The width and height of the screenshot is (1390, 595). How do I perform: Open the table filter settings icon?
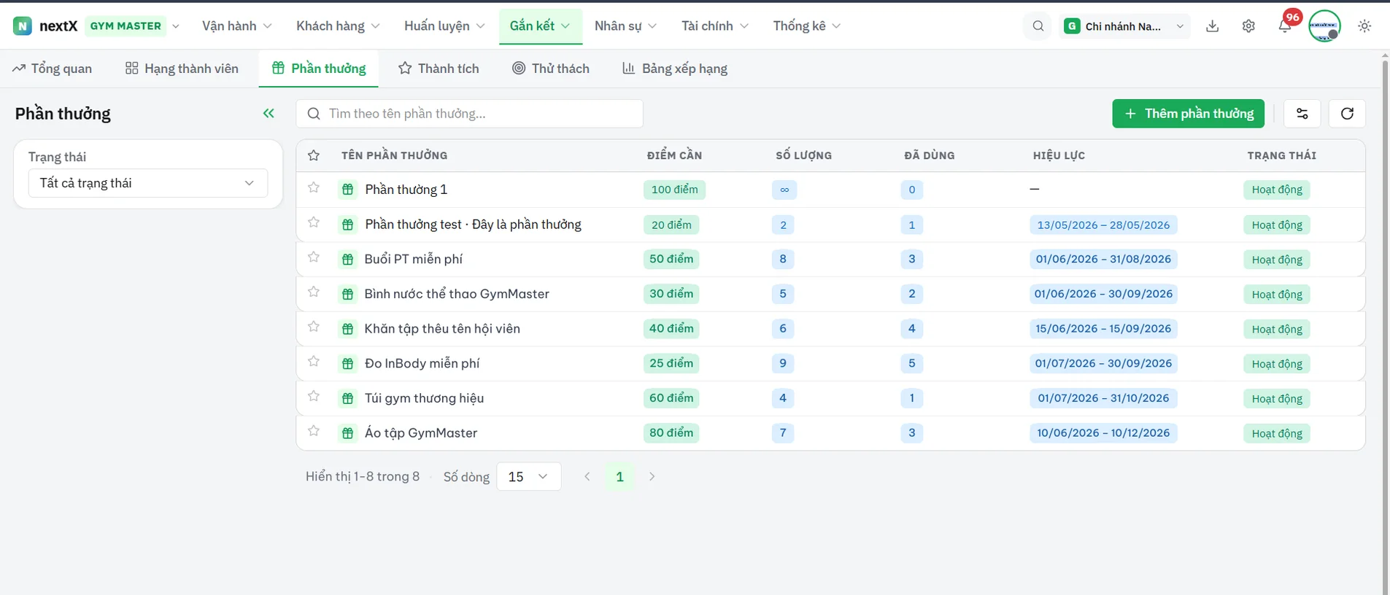pyautogui.click(x=1302, y=113)
